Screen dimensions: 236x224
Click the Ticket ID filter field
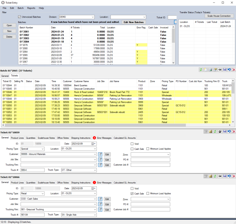coord(172,17)
